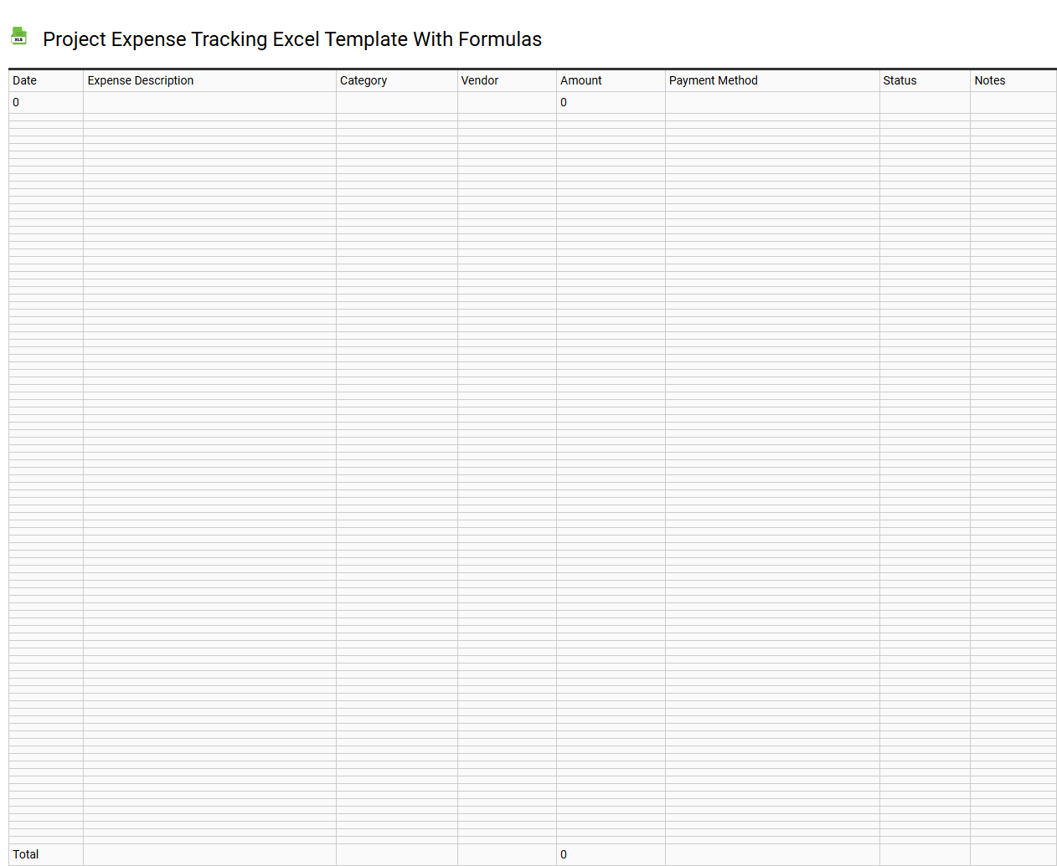Select the first empty Vendor cell
This screenshot has width=1057, height=866.
tap(506, 102)
